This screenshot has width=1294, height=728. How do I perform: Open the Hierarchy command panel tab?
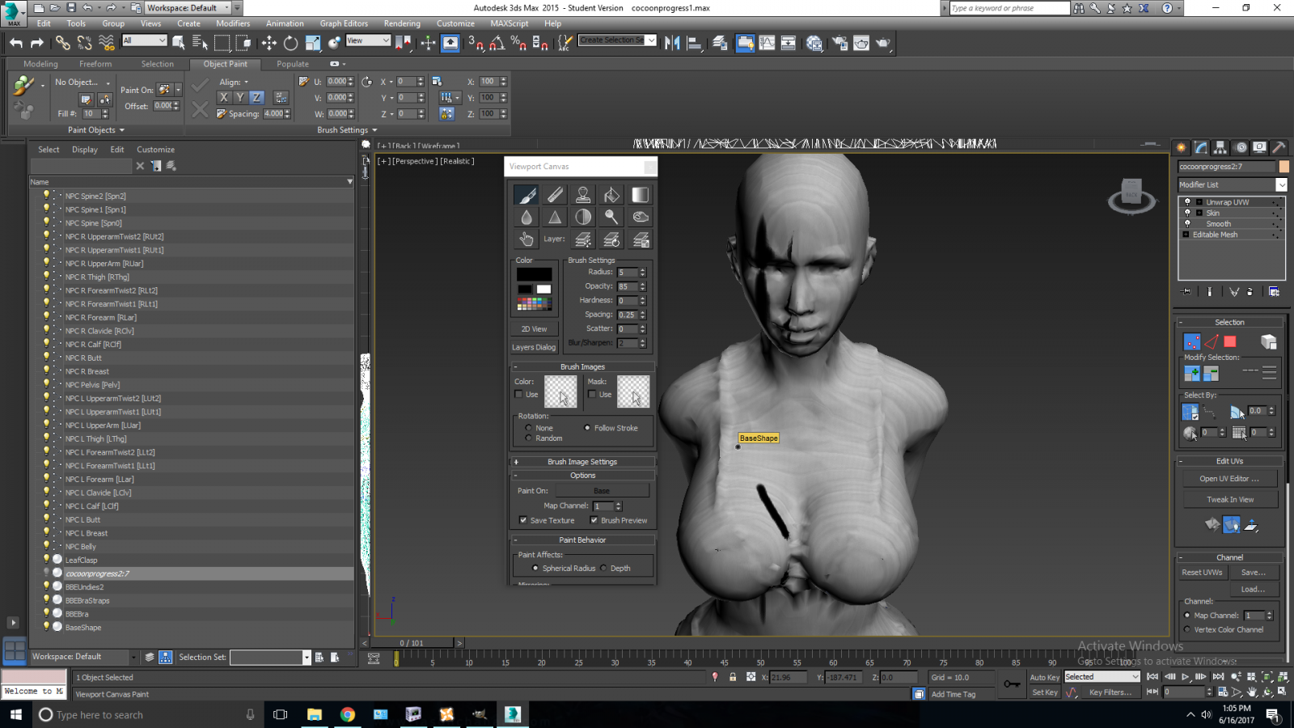[1220, 147]
